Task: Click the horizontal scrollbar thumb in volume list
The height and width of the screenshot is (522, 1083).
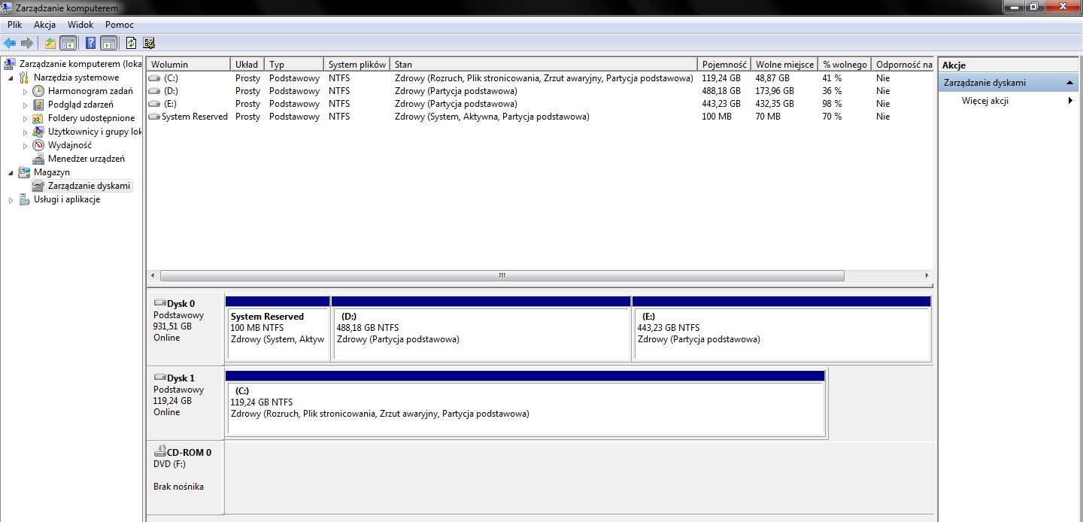Action: (x=502, y=276)
